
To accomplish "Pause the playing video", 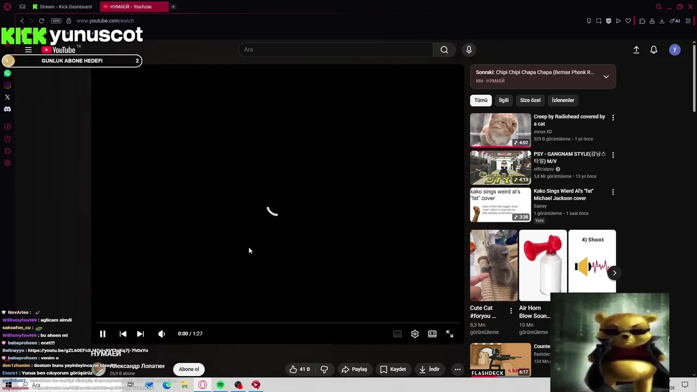I will click(102, 334).
